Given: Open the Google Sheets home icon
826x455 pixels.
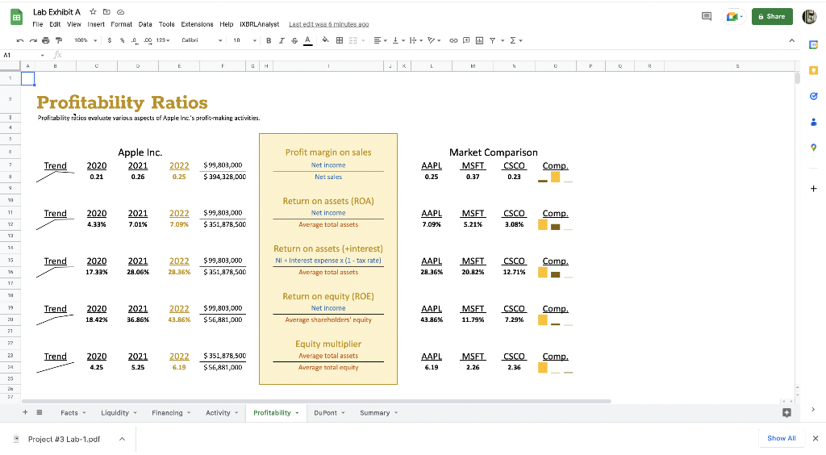Looking at the screenshot, I should click(16, 17).
